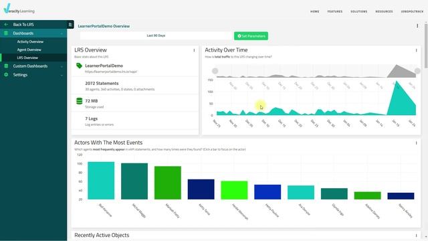Image resolution: width=428 pixels, height=241 pixels.
Task: Open the page options three-dot menu at top right
Action: 417,26
